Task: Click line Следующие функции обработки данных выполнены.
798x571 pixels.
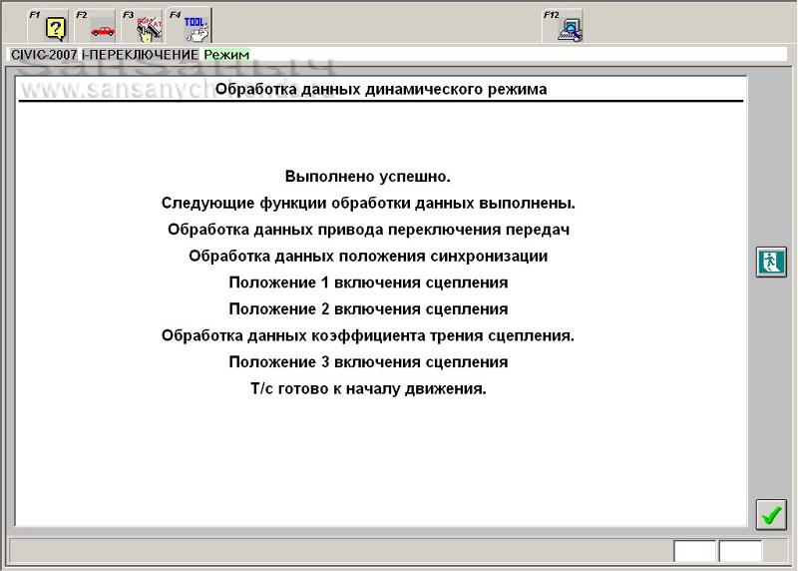Action: click(x=368, y=203)
